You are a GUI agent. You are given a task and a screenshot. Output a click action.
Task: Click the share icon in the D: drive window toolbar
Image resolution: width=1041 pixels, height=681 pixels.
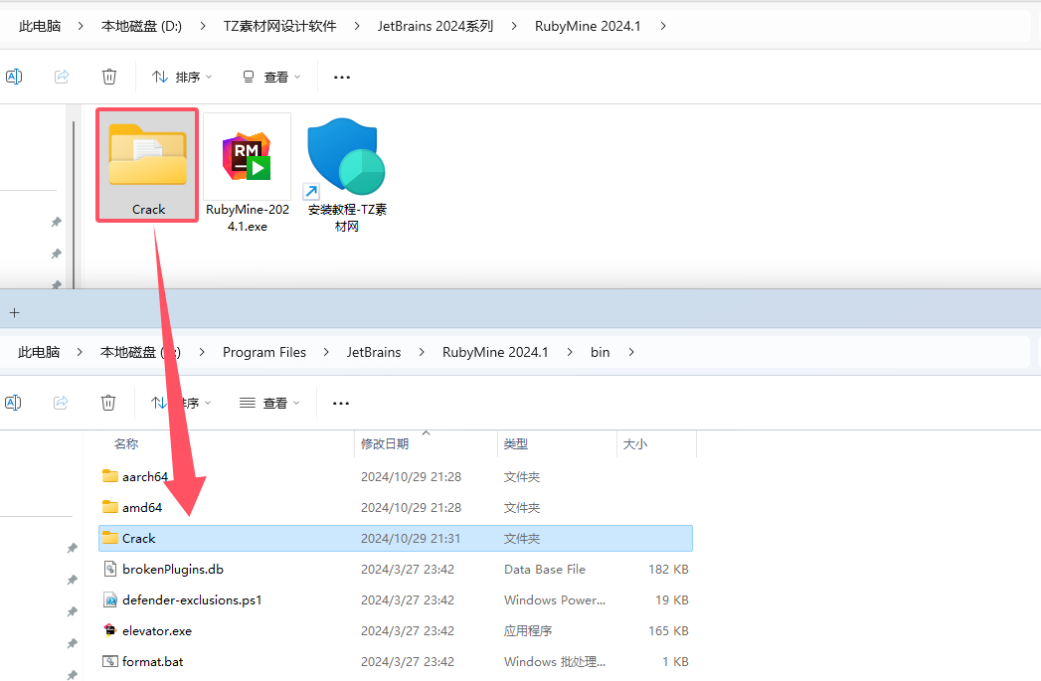[62, 77]
